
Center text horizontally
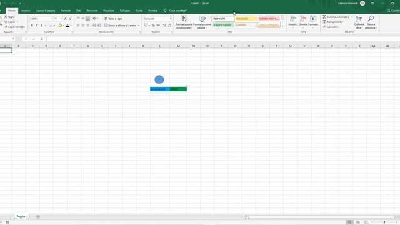[x=83, y=26]
